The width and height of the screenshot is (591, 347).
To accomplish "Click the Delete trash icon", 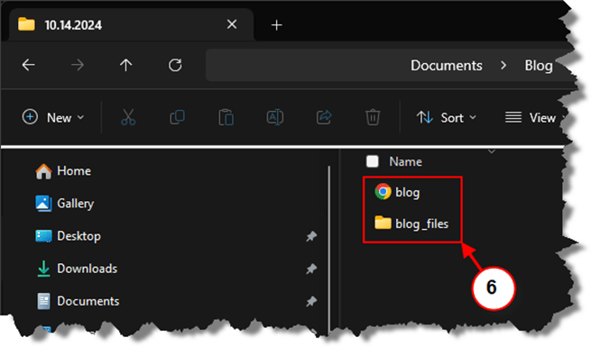I will click(373, 117).
